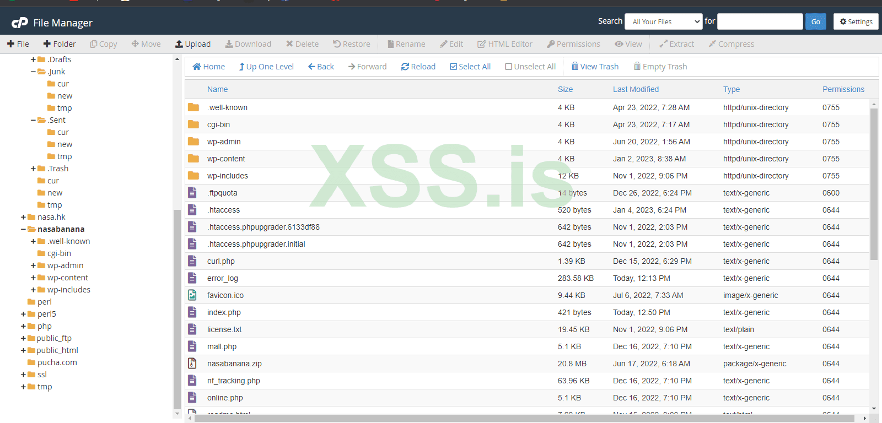This screenshot has width=882, height=423.
Task: Select the .well-known folder row in file list
Action: [527, 107]
